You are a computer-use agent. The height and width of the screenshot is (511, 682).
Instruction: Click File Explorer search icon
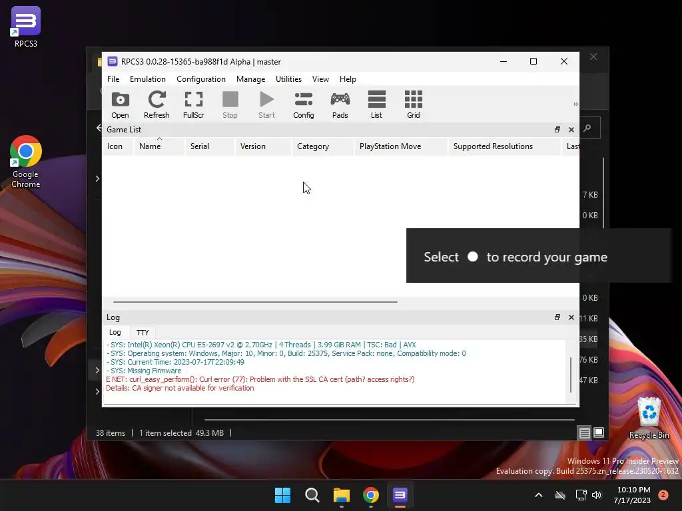coord(587,128)
